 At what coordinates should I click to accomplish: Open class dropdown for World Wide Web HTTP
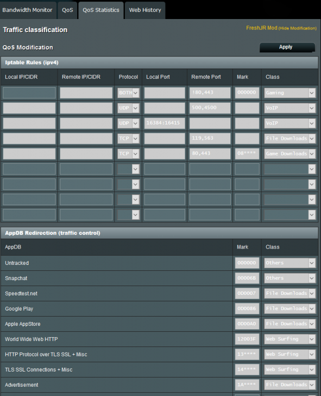pos(290,339)
